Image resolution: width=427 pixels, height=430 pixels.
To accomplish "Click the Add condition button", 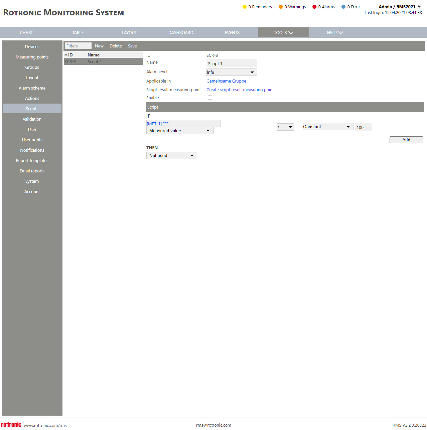I will (406, 140).
